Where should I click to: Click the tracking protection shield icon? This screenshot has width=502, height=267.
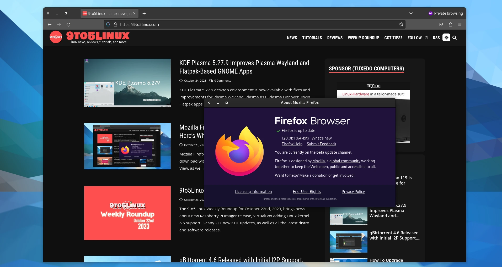108,24
